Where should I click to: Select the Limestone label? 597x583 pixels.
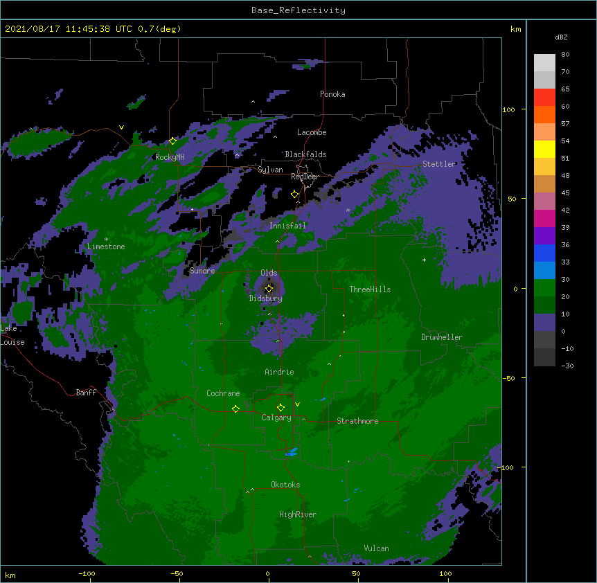tap(106, 246)
